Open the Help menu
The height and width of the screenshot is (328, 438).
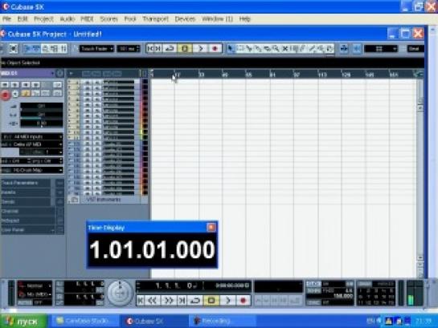click(244, 19)
